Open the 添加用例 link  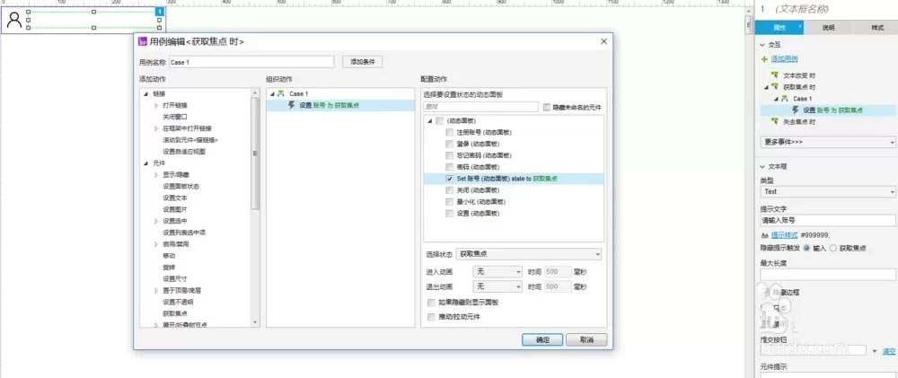pyautogui.click(x=785, y=59)
